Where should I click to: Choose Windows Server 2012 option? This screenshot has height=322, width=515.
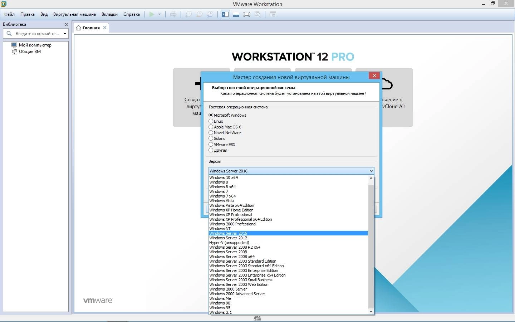tap(288, 238)
